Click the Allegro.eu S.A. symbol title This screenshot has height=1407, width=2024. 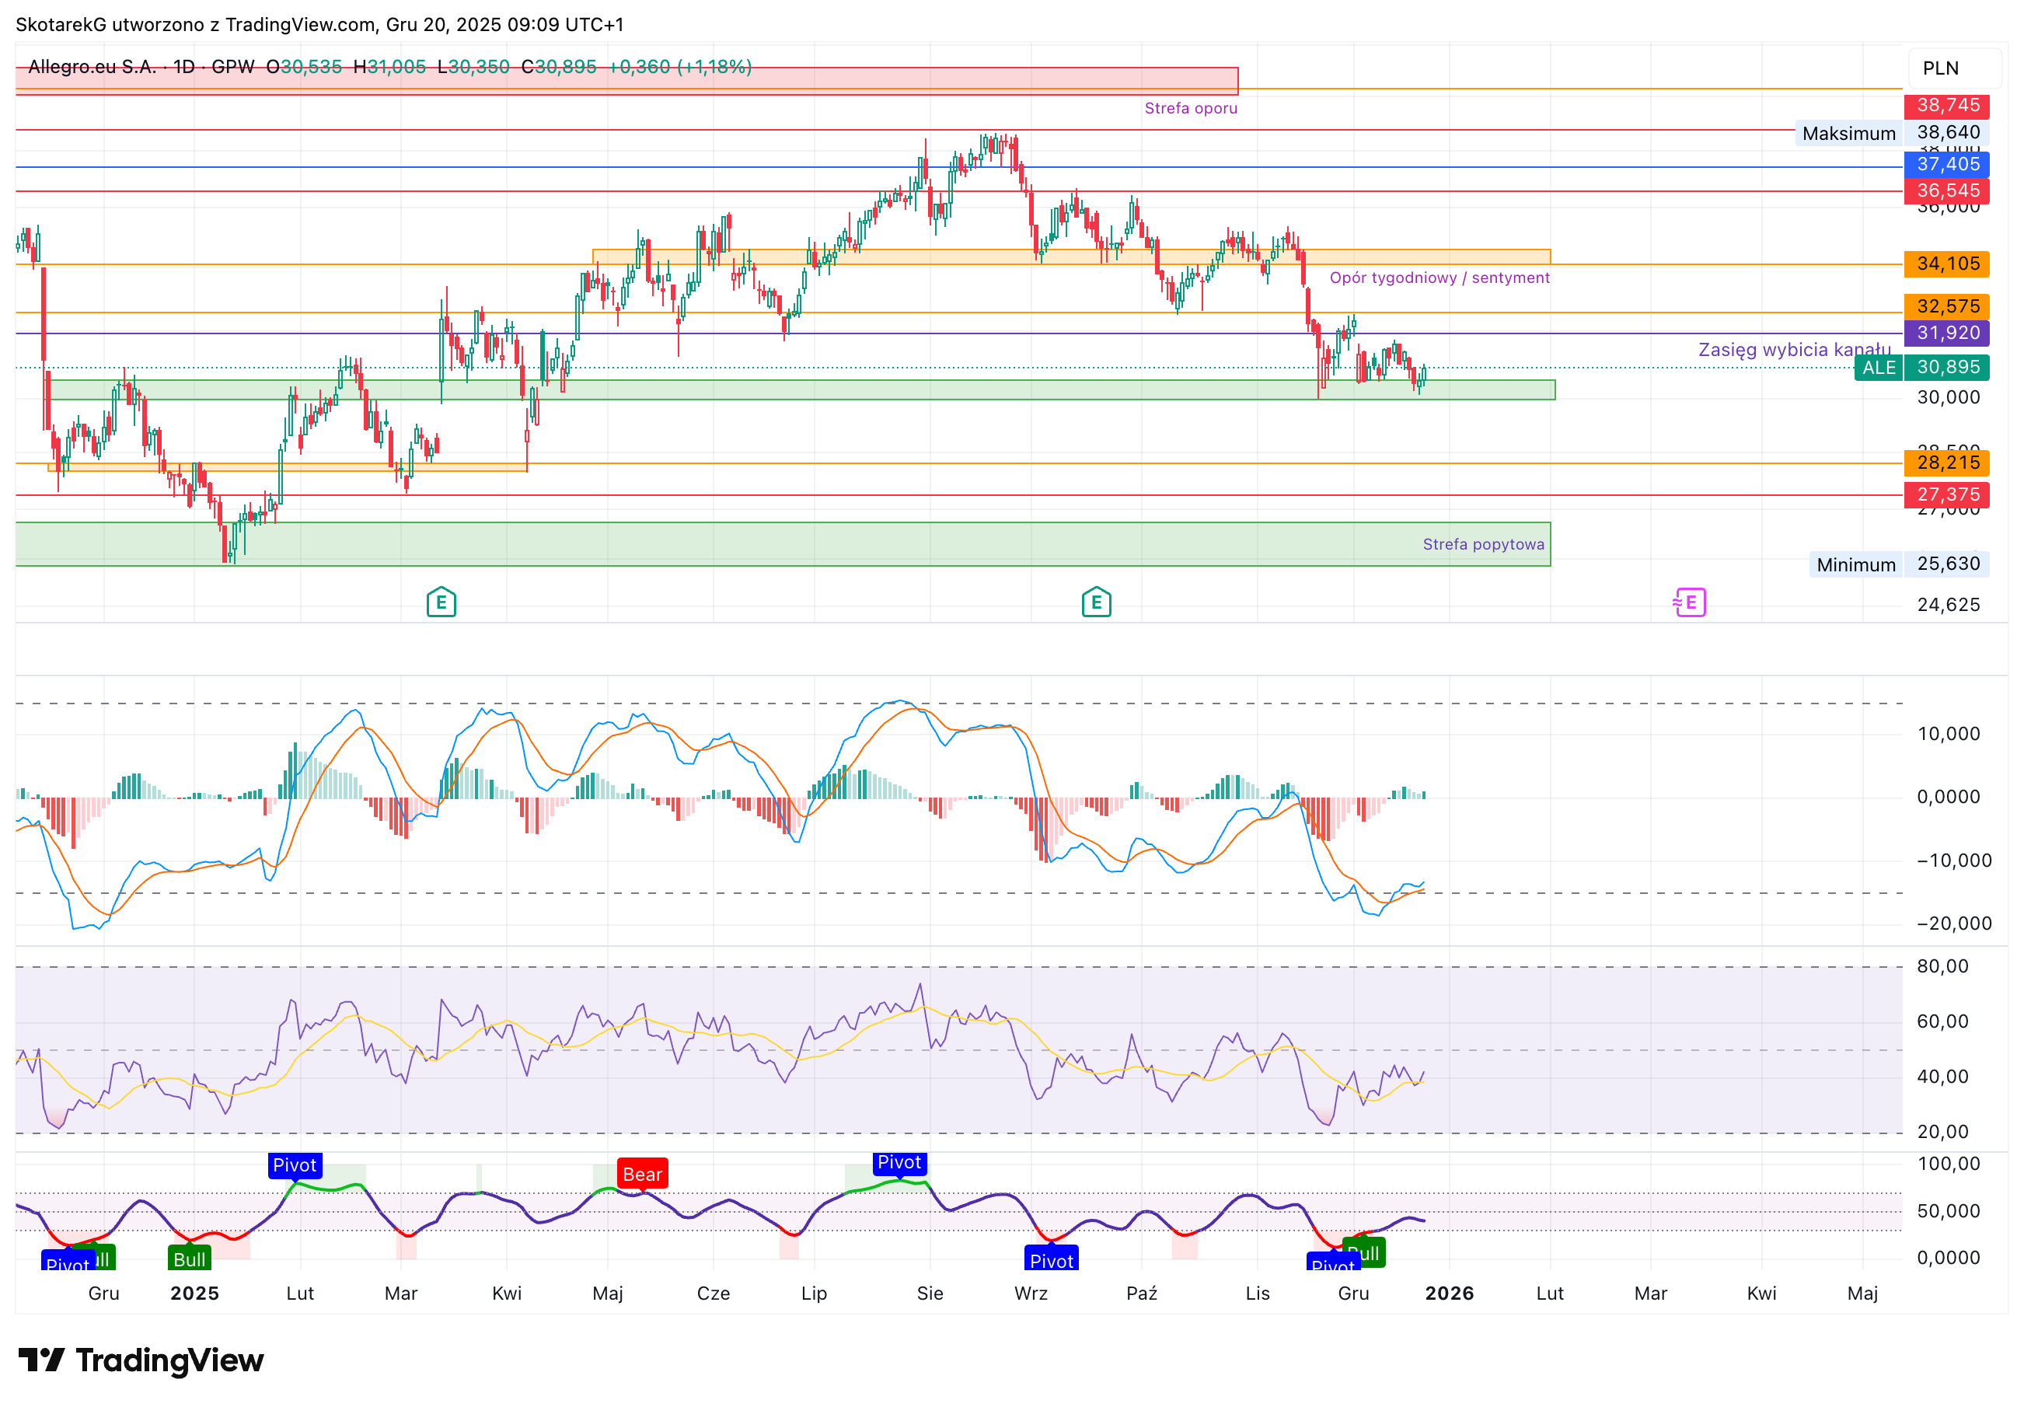[92, 67]
